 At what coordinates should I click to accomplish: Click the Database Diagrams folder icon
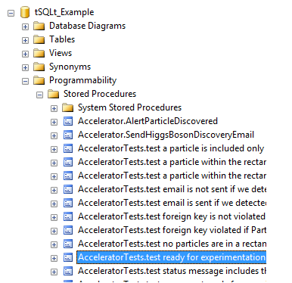point(39,26)
